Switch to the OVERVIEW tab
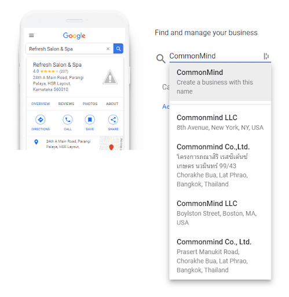 (41, 104)
